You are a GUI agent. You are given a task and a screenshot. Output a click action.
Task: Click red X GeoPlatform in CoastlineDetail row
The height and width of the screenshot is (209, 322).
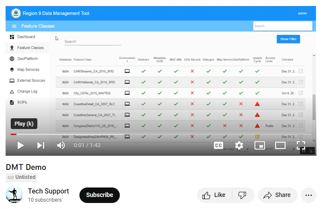(x=241, y=104)
